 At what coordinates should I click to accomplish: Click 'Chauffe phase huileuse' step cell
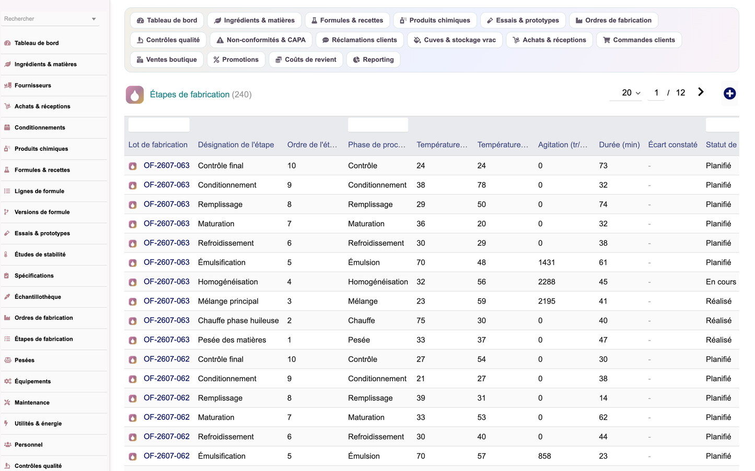(238, 320)
